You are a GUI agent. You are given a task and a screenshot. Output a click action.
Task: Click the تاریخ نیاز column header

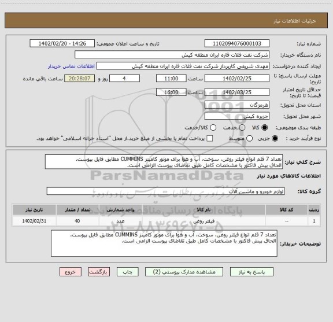(34, 210)
